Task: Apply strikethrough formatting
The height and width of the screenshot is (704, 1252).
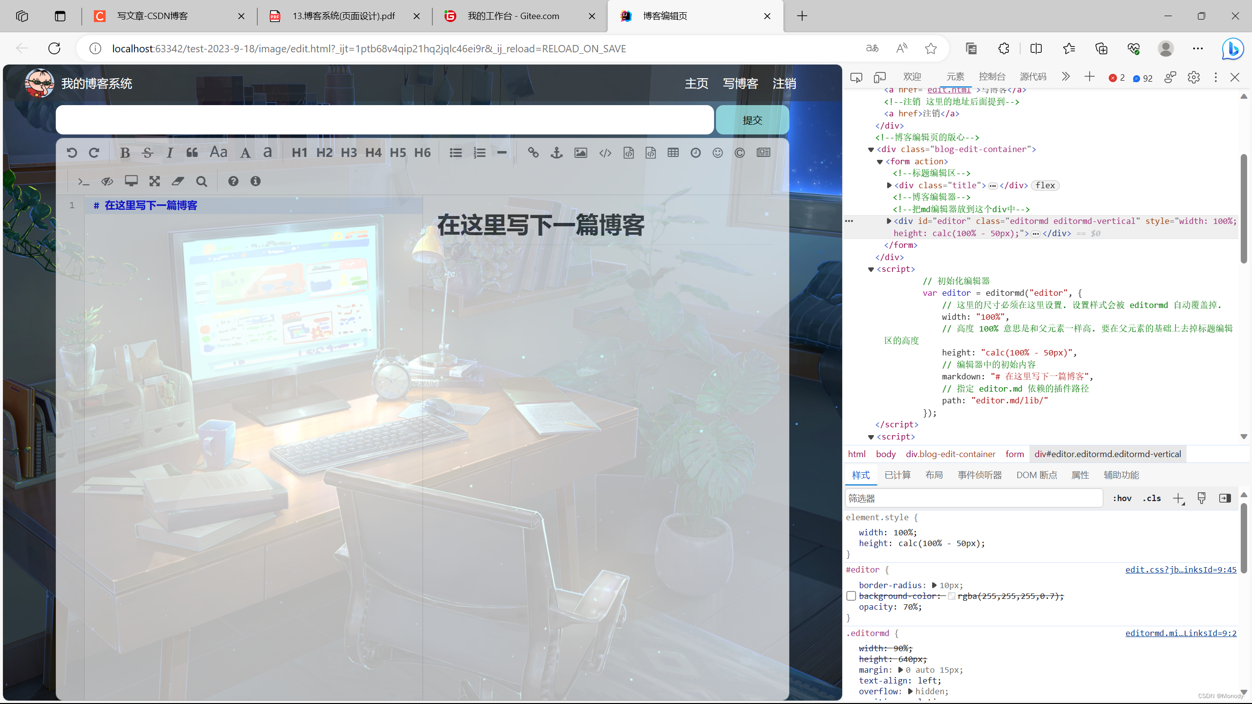Action: pyautogui.click(x=147, y=153)
